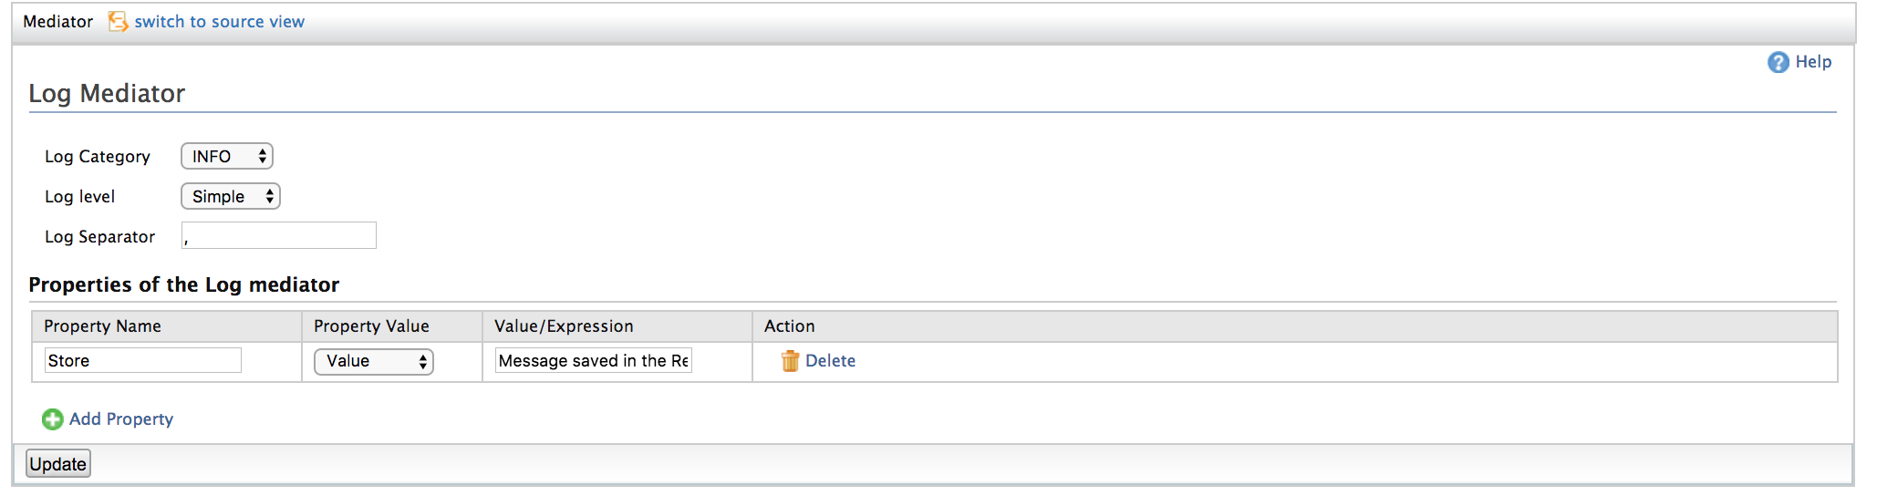1877x496 pixels.
Task: Click the trash can icon for Store
Action: [790, 361]
